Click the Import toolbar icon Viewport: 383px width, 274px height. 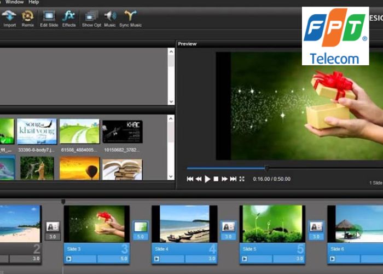pos(9,16)
